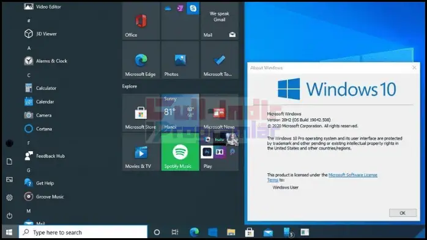Open the OneDrive icon in tile folder
The width and height of the screenshot is (427, 240).
pyautogui.click(x=168, y=9)
